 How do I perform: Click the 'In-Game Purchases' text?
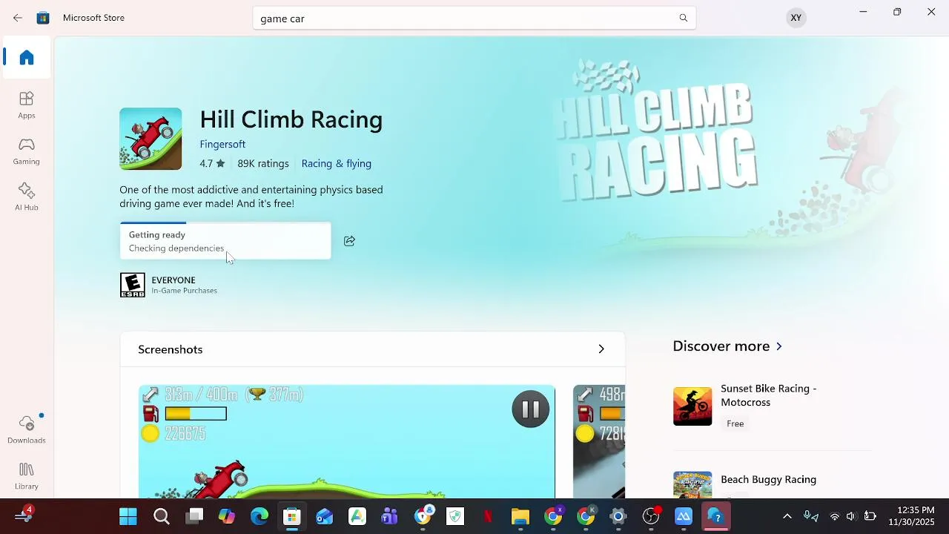point(185,291)
